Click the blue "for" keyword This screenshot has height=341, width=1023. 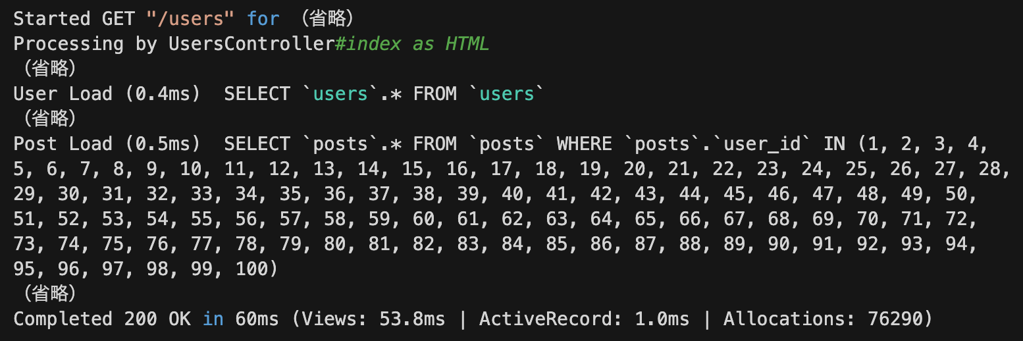click(x=263, y=18)
